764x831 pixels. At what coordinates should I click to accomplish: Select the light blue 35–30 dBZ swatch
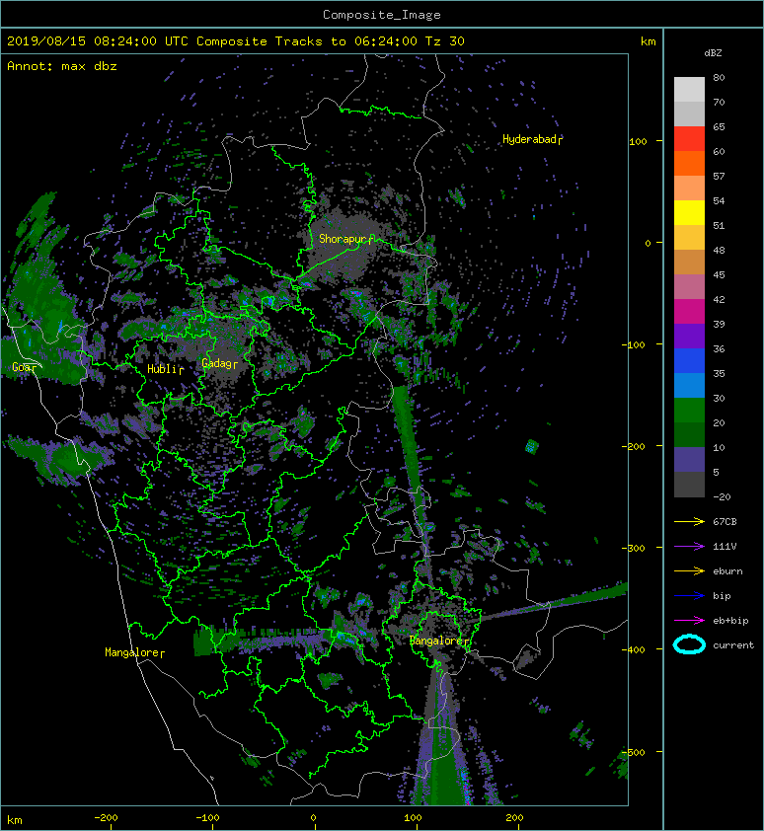tap(689, 385)
